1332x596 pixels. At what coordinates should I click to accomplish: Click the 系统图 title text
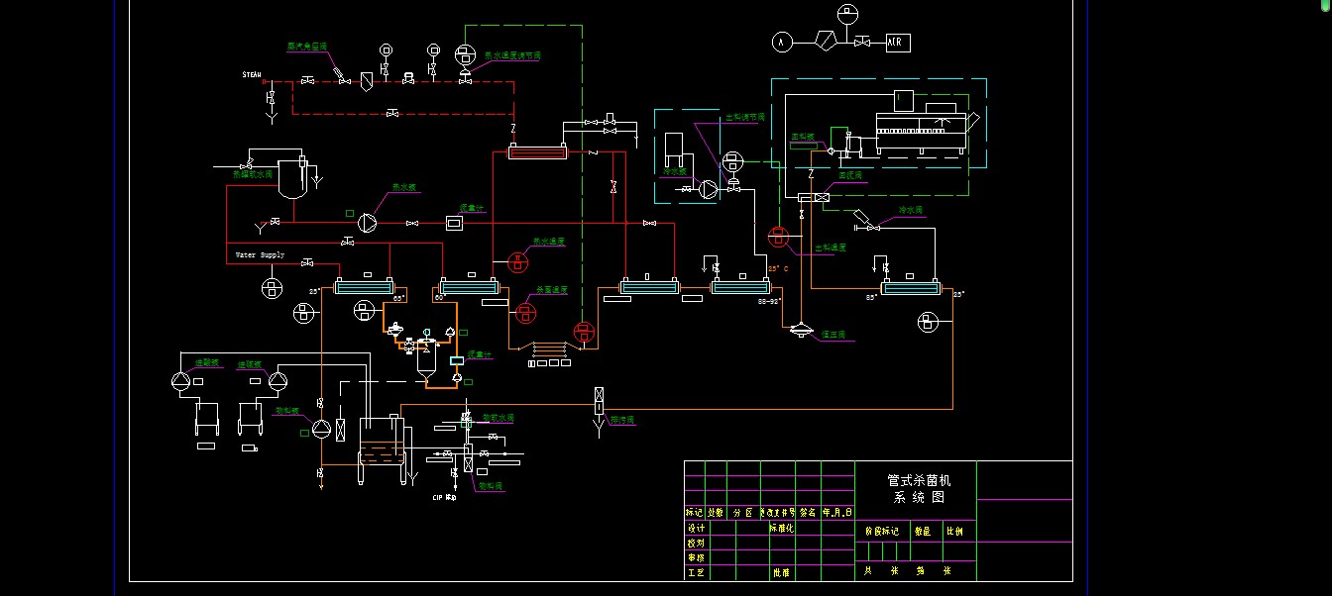pyautogui.click(x=919, y=497)
